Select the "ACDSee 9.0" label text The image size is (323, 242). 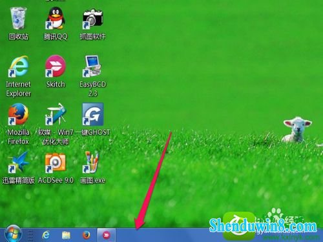pyautogui.click(x=56, y=180)
